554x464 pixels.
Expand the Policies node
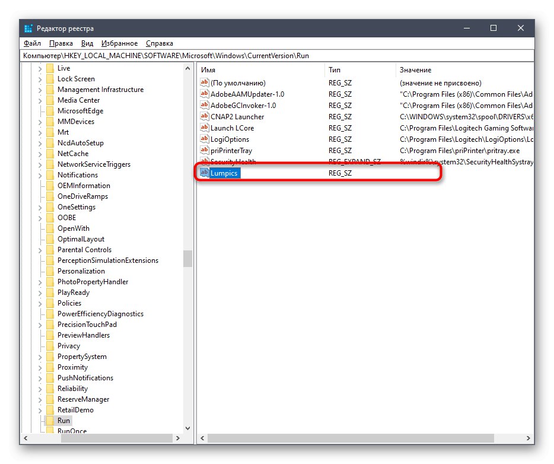tap(40, 304)
